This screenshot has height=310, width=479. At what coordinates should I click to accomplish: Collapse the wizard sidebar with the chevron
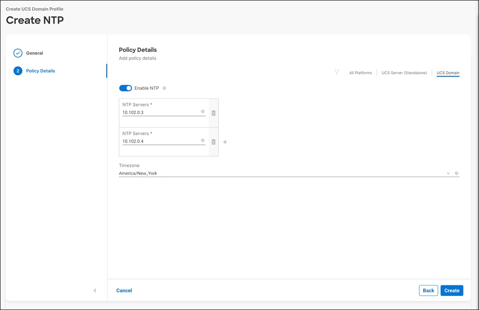(x=95, y=290)
